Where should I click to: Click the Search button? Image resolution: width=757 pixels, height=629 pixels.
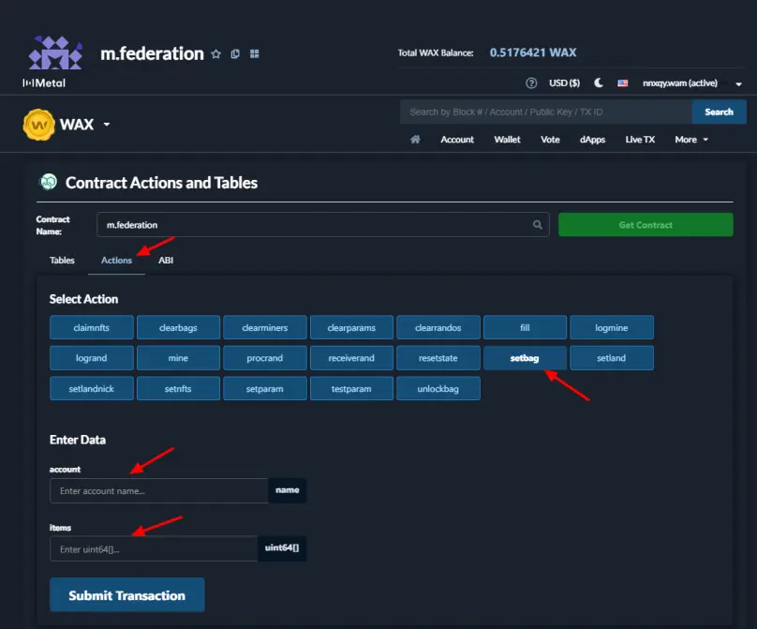[719, 112]
